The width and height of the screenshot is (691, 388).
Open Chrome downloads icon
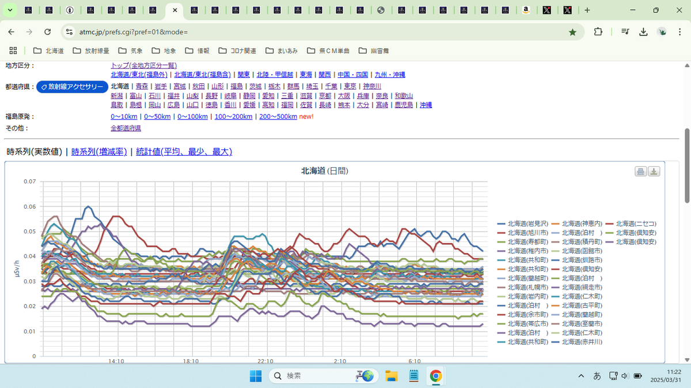coord(644,32)
